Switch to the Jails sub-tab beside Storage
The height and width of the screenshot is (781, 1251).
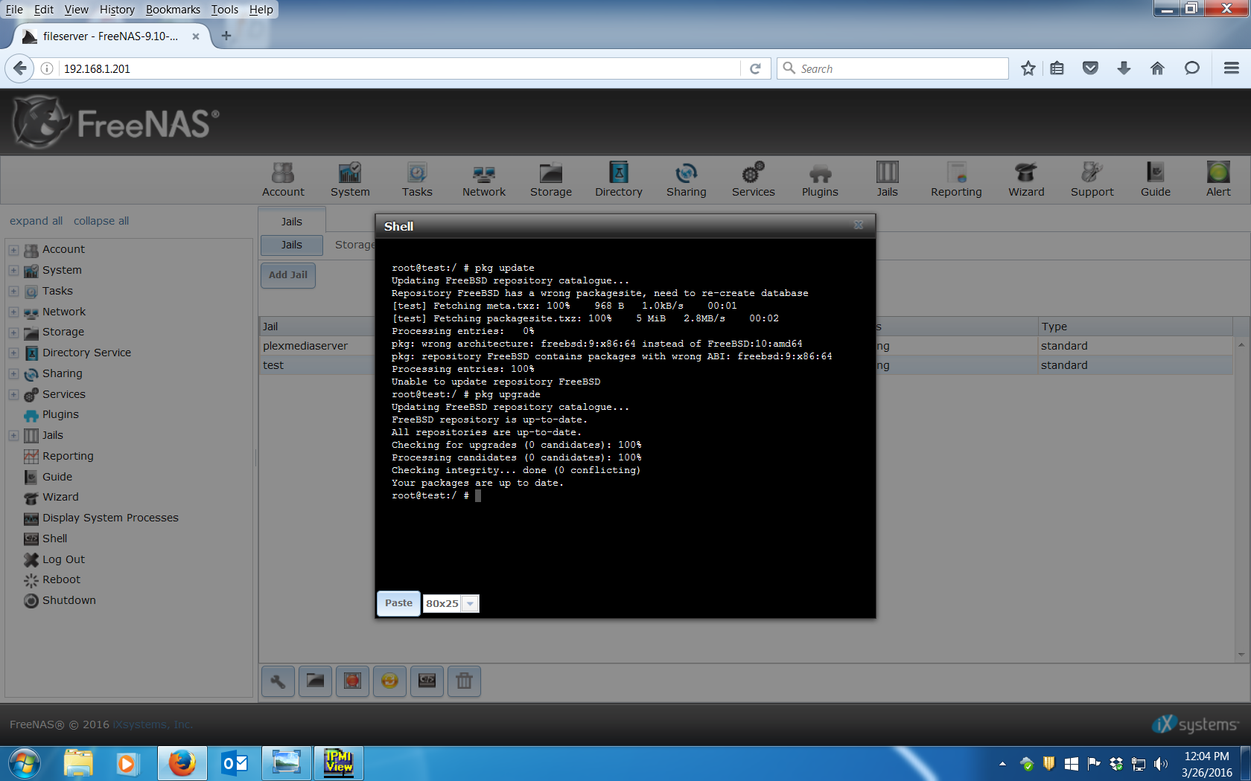(x=292, y=245)
